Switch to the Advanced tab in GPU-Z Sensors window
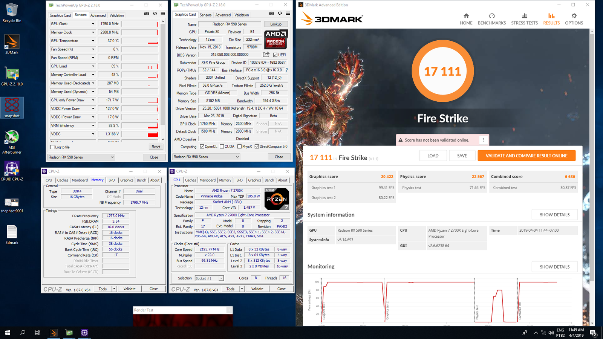 pos(98,15)
